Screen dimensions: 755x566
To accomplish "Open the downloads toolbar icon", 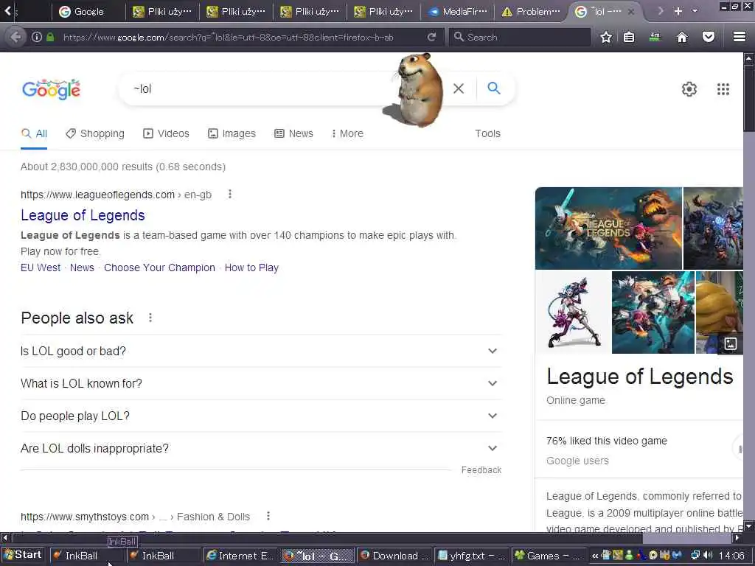I will (x=655, y=37).
